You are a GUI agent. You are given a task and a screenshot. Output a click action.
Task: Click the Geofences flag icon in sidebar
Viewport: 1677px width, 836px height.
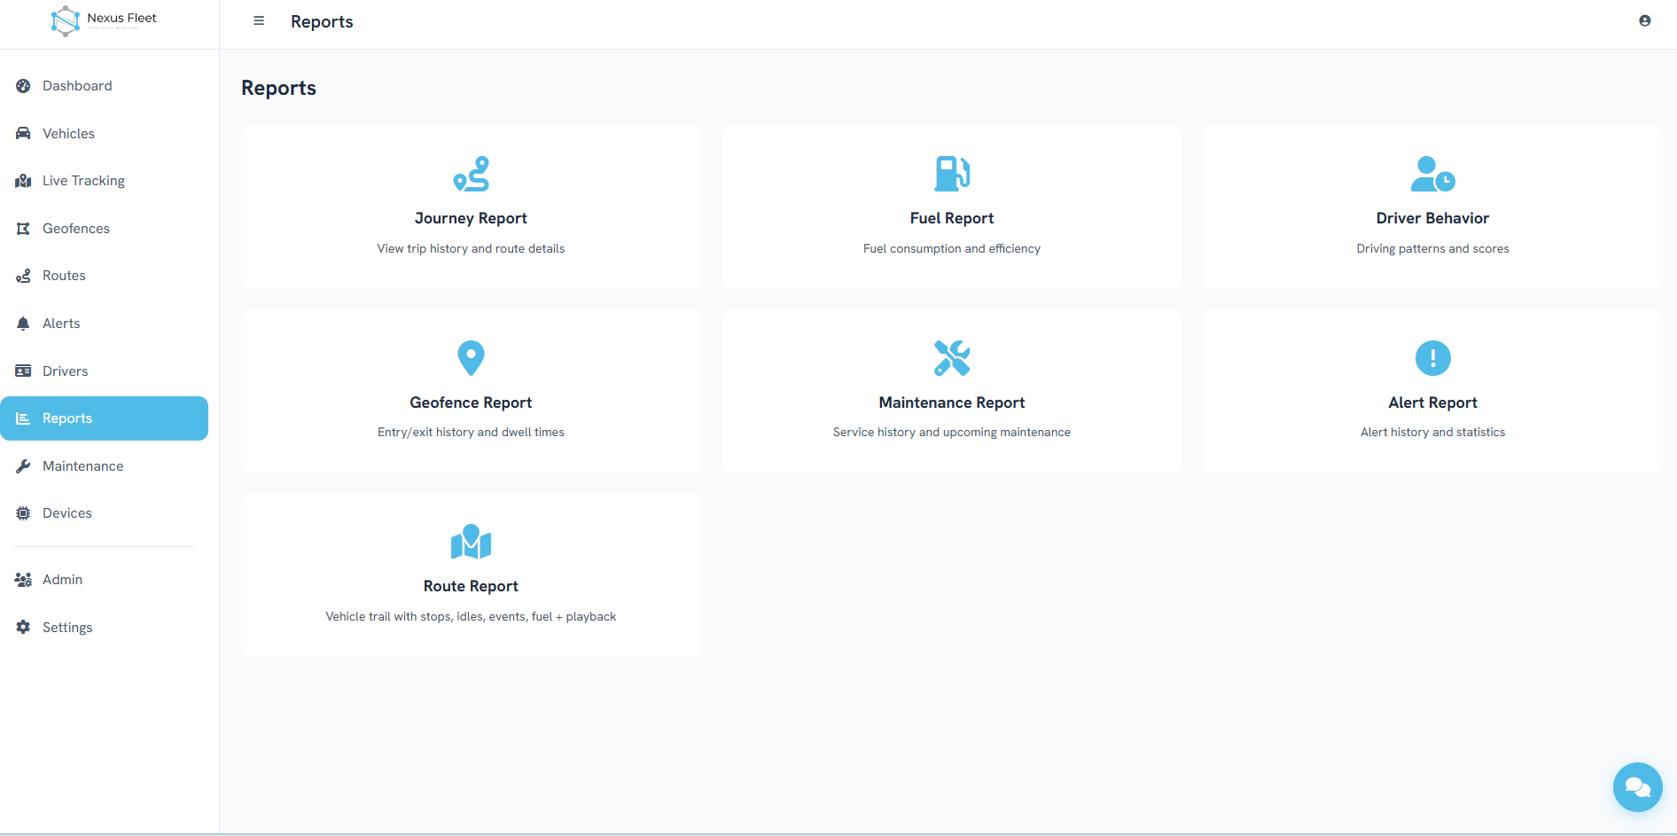point(23,229)
